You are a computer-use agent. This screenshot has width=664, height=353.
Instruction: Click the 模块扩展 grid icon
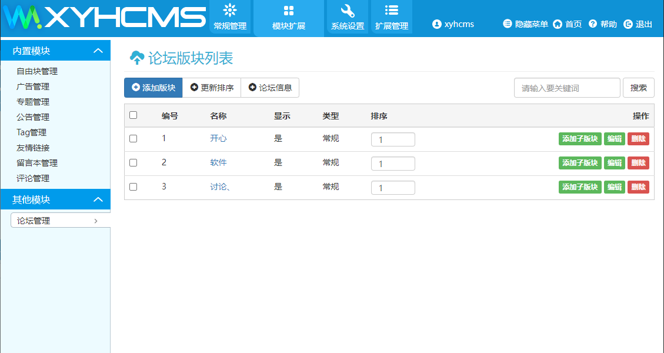tap(288, 11)
